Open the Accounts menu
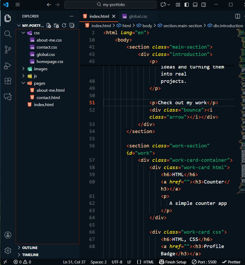Screen dimensions: 245x265 point(8,235)
